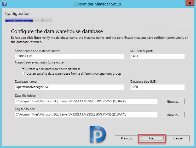Screen dimensions: 196x148
Task: Click the Data file folder path field
Action: [x=86, y=101]
